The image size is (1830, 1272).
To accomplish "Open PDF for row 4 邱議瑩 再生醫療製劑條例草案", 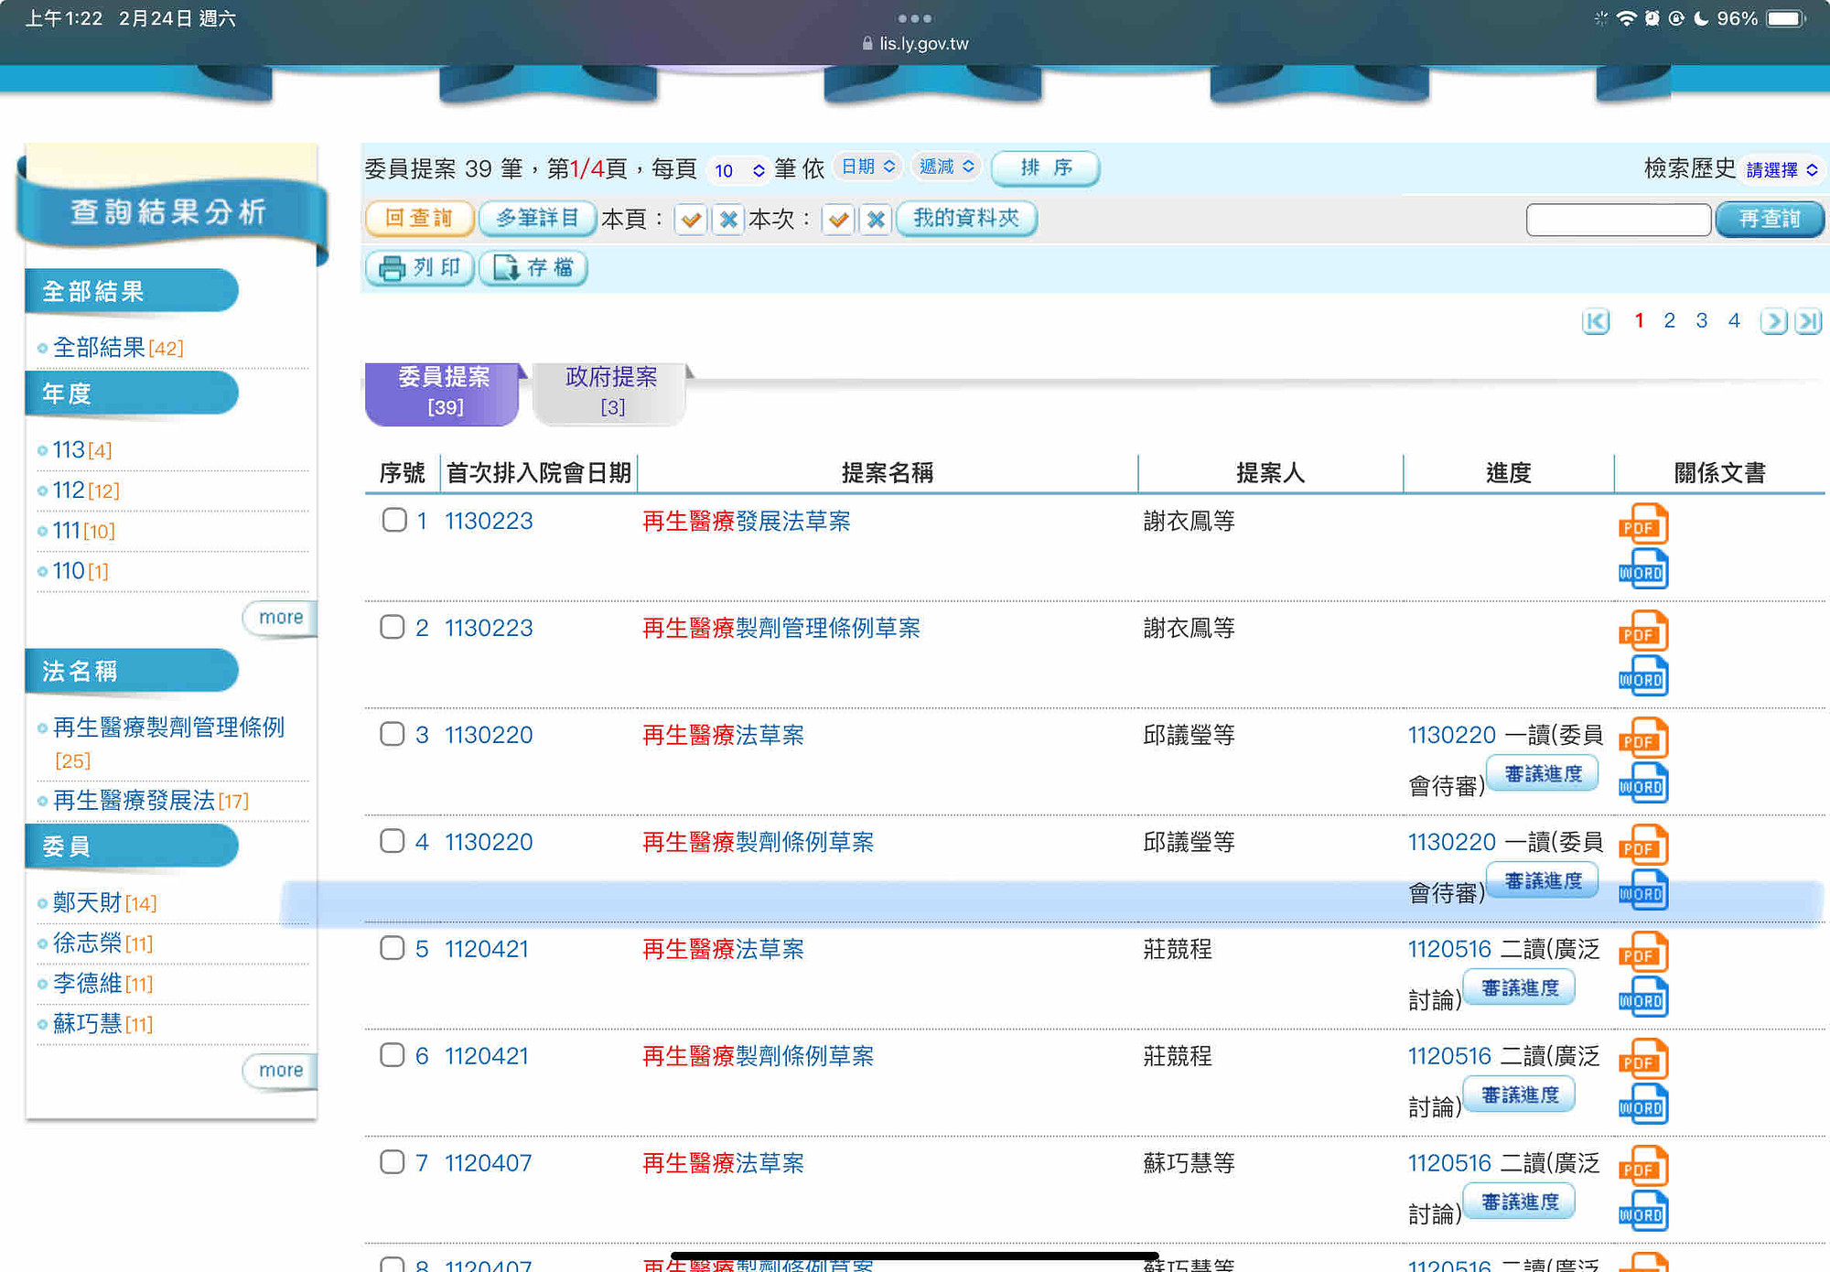I will click(1643, 846).
